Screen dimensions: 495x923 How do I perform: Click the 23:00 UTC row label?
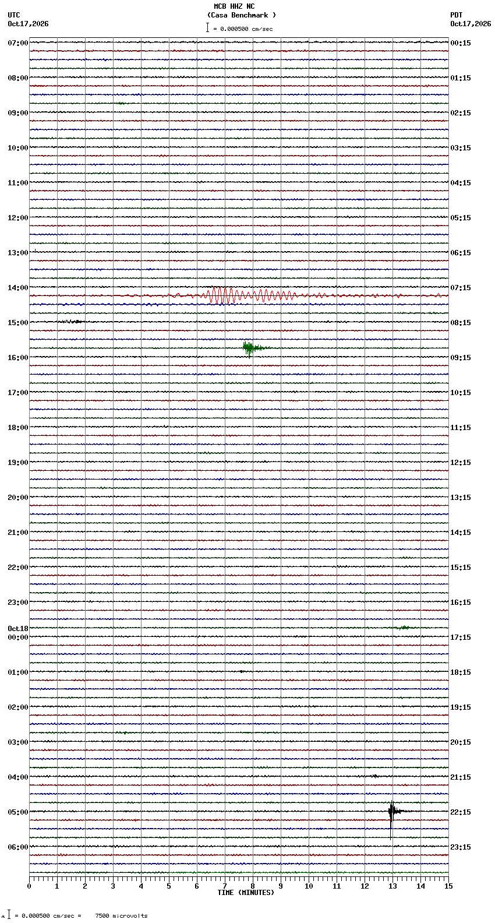pos(18,603)
